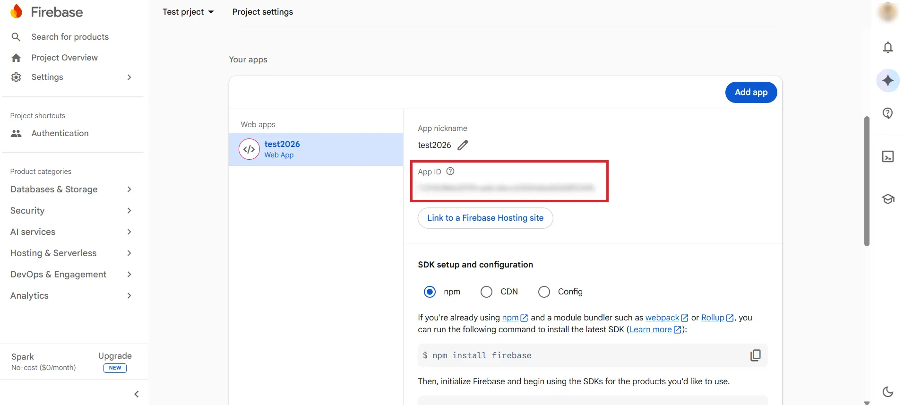Click the Spark plan label
The height and width of the screenshot is (405, 904).
coord(22,357)
